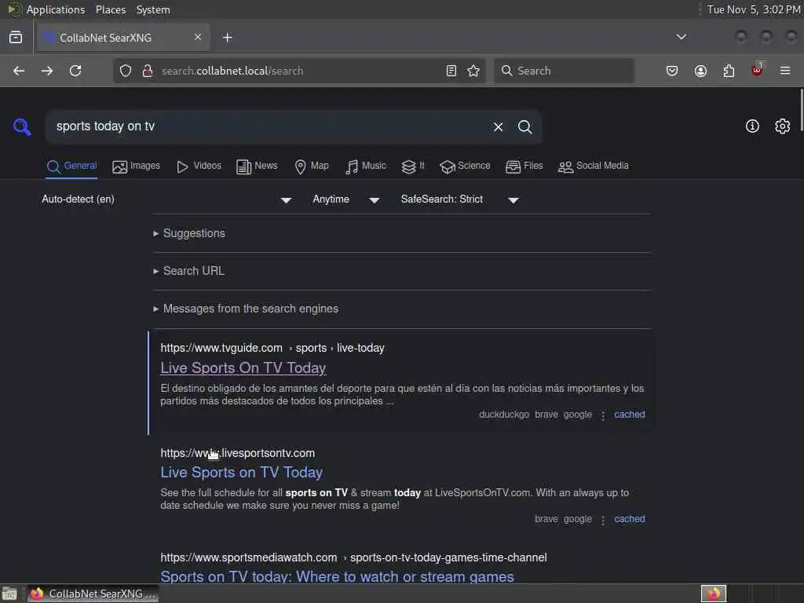
Task: Click show desktop icon in bottom panel
Action: tap(9, 594)
